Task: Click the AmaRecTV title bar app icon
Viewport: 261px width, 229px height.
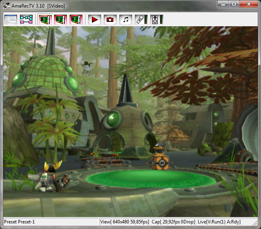Action: (6, 6)
